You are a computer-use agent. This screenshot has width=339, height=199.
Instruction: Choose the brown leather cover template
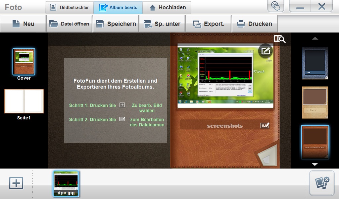tap(315, 142)
